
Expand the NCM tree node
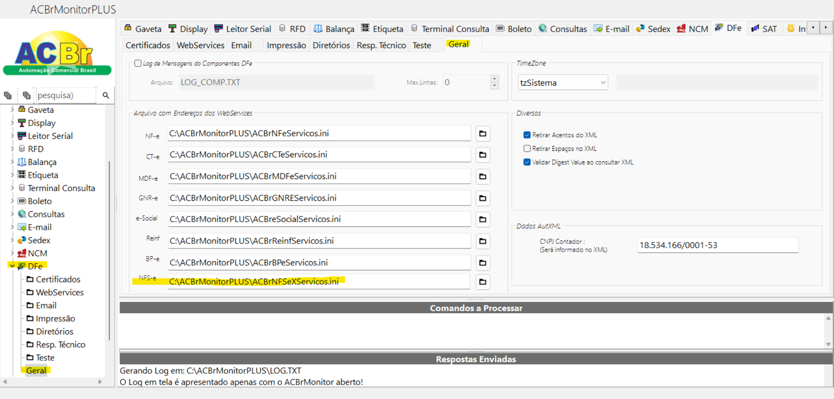coord(12,253)
